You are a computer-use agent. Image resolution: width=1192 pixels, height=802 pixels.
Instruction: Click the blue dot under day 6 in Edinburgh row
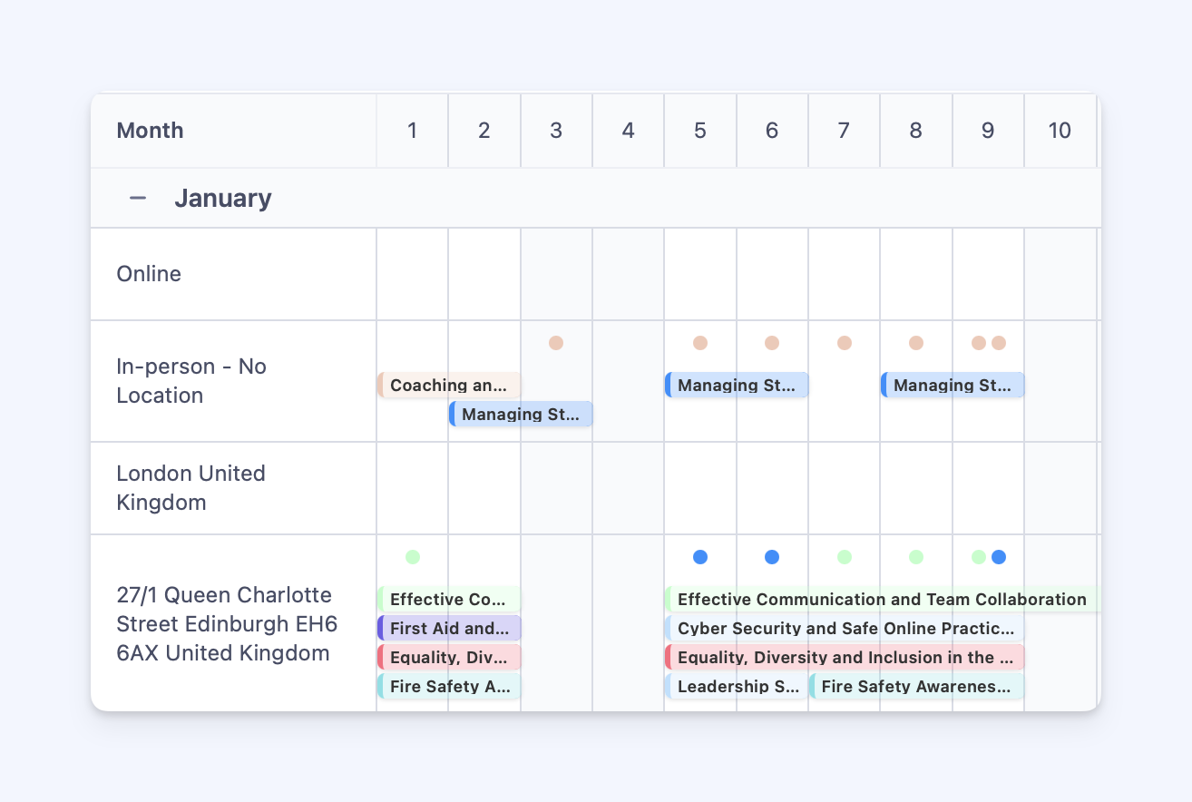click(772, 557)
